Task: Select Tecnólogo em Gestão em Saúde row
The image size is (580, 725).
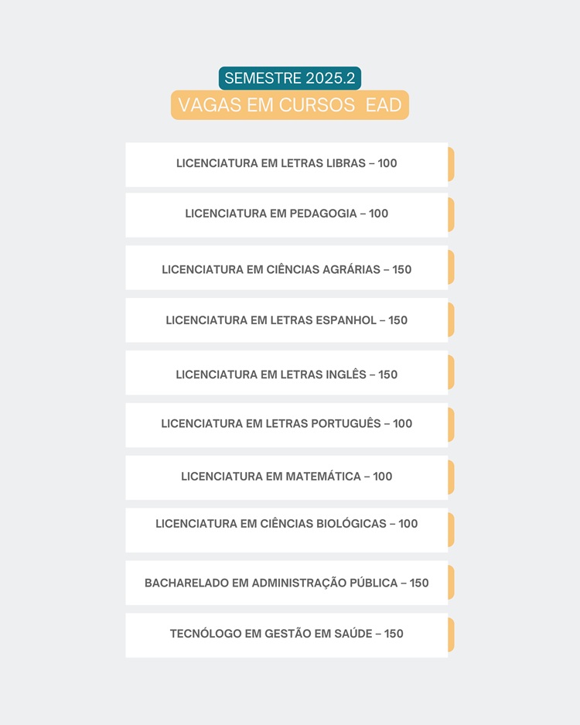Action: (x=286, y=634)
